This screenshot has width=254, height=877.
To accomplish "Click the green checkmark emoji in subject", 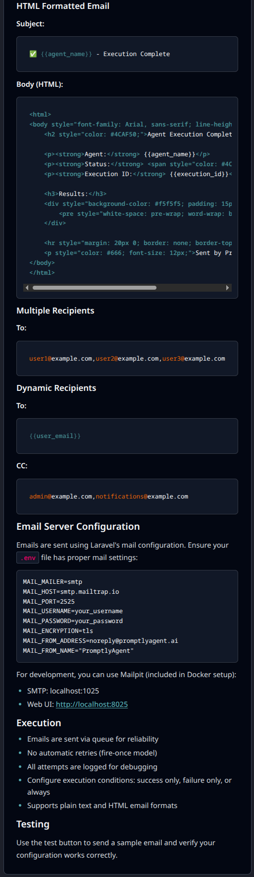I will [x=33, y=54].
